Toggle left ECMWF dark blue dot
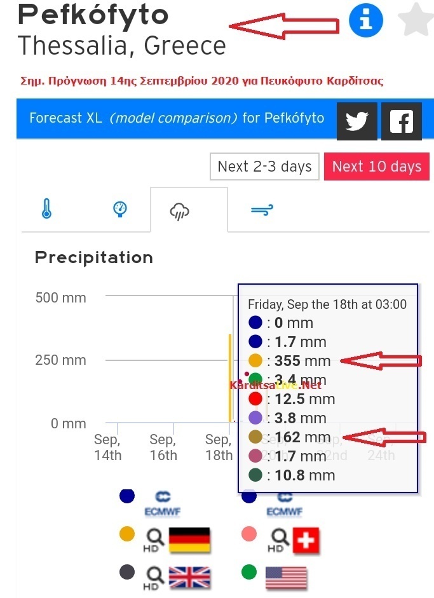 point(127,496)
